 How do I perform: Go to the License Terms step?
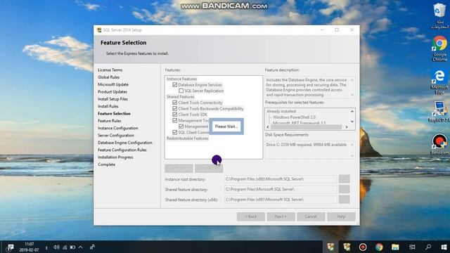coord(110,70)
